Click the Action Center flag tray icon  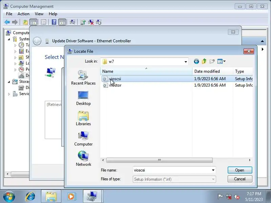click(220, 197)
